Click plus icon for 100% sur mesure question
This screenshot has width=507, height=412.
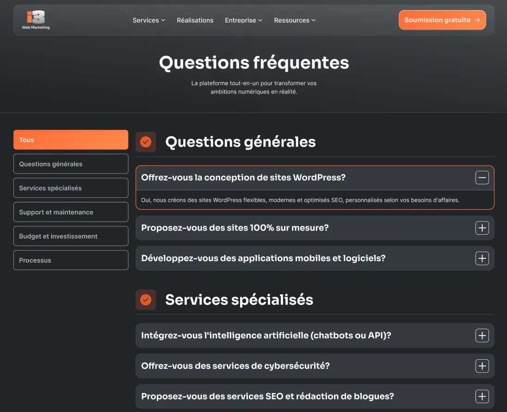click(482, 228)
